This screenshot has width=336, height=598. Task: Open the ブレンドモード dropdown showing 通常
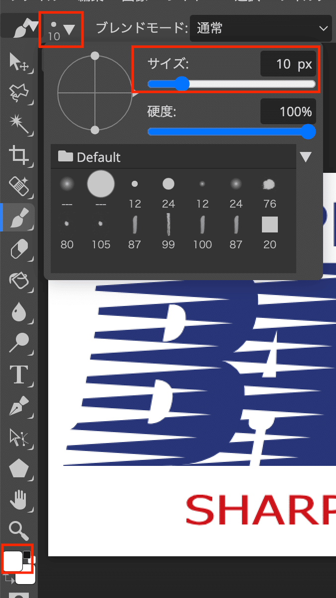point(260,28)
